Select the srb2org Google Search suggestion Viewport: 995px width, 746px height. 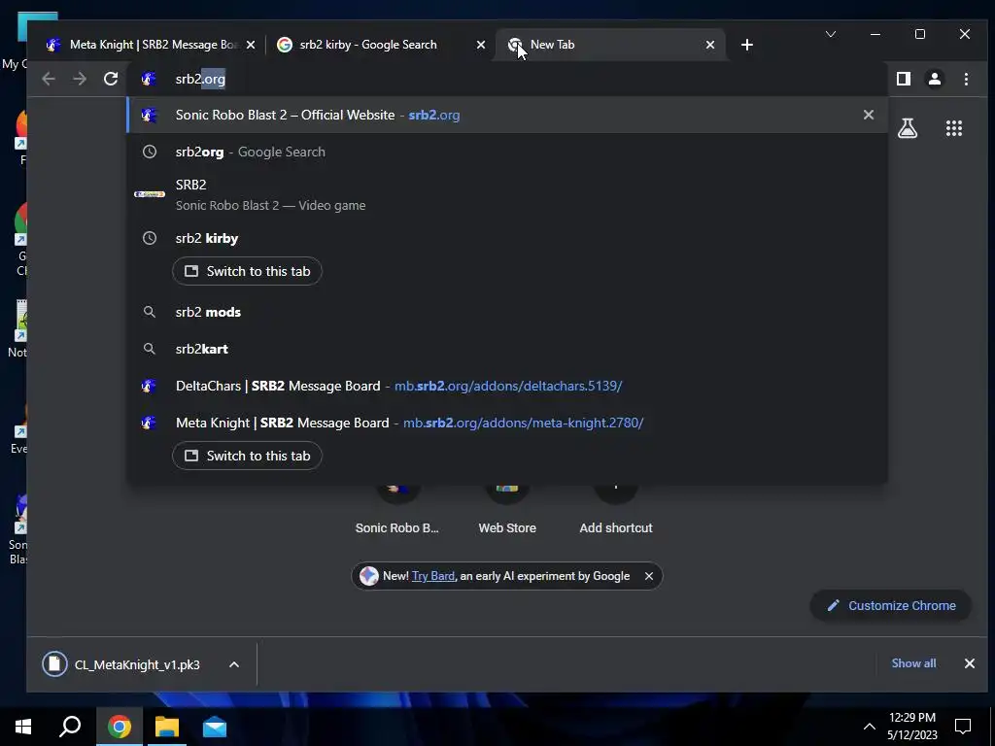click(507, 152)
